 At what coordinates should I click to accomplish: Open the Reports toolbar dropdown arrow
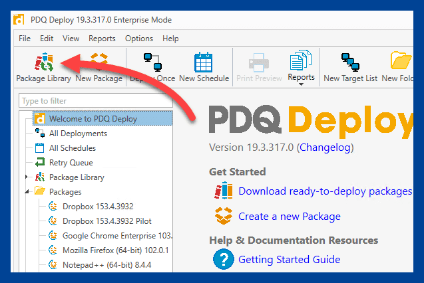(x=301, y=84)
